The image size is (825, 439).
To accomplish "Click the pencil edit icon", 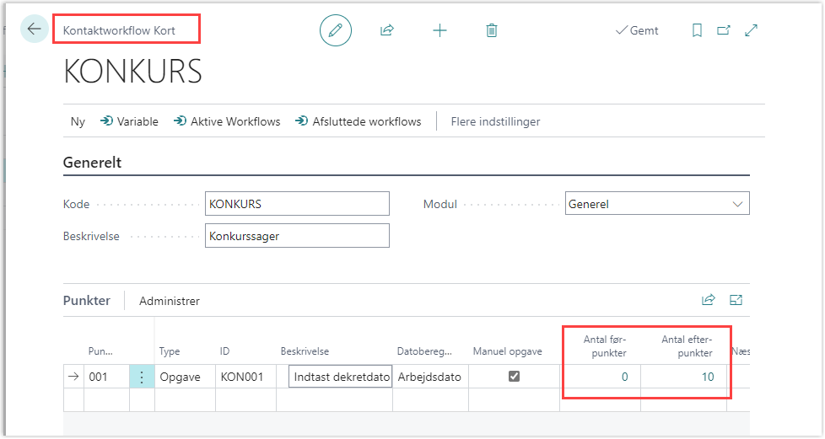I will point(335,30).
